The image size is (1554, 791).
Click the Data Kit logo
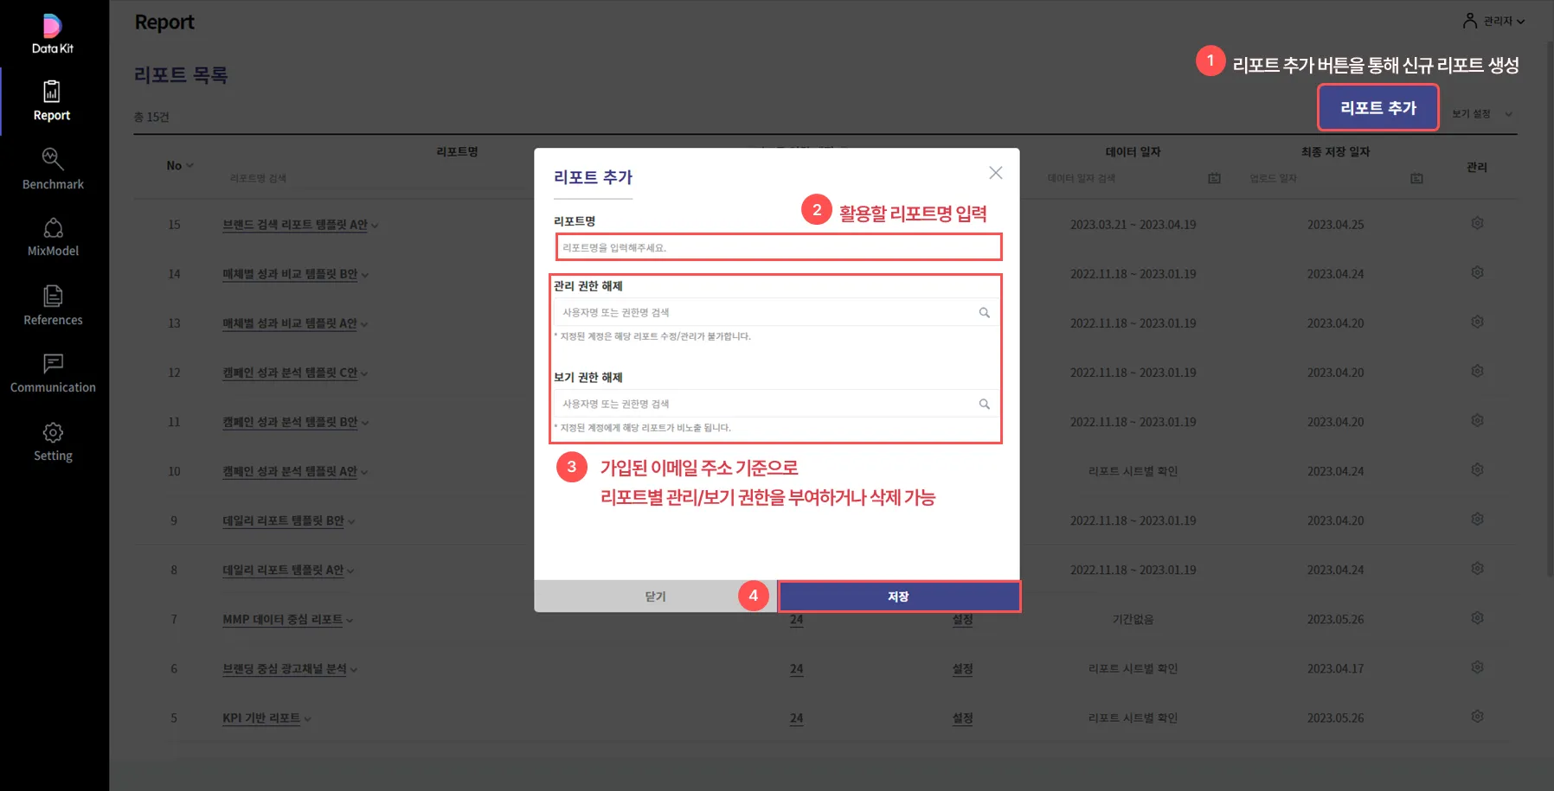click(53, 34)
